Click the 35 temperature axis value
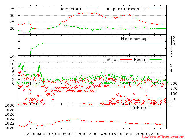The width and height of the screenshot is (185, 139). tap(12, 9)
